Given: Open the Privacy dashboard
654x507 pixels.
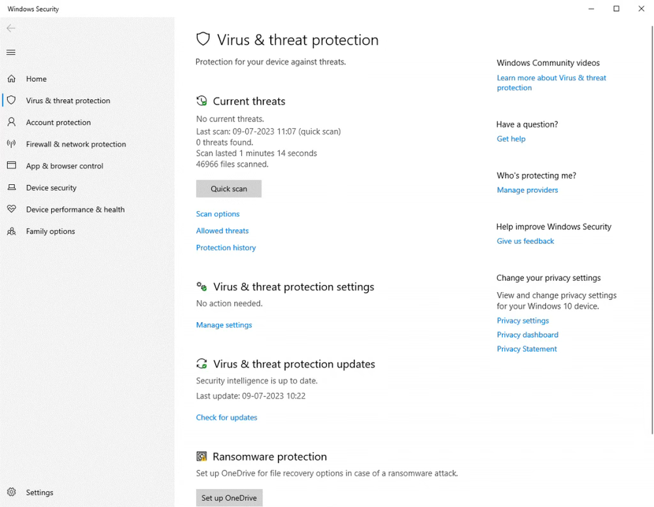Looking at the screenshot, I should (527, 335).
